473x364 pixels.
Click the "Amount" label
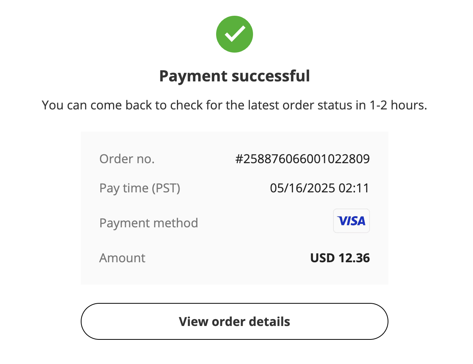[122, 258]
